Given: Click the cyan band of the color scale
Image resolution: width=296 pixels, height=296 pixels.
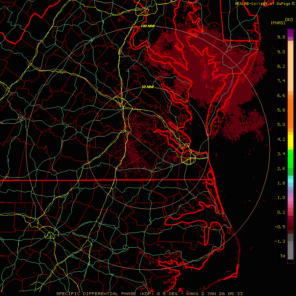Looking at the screenshot, I should (x=290, y=181).
